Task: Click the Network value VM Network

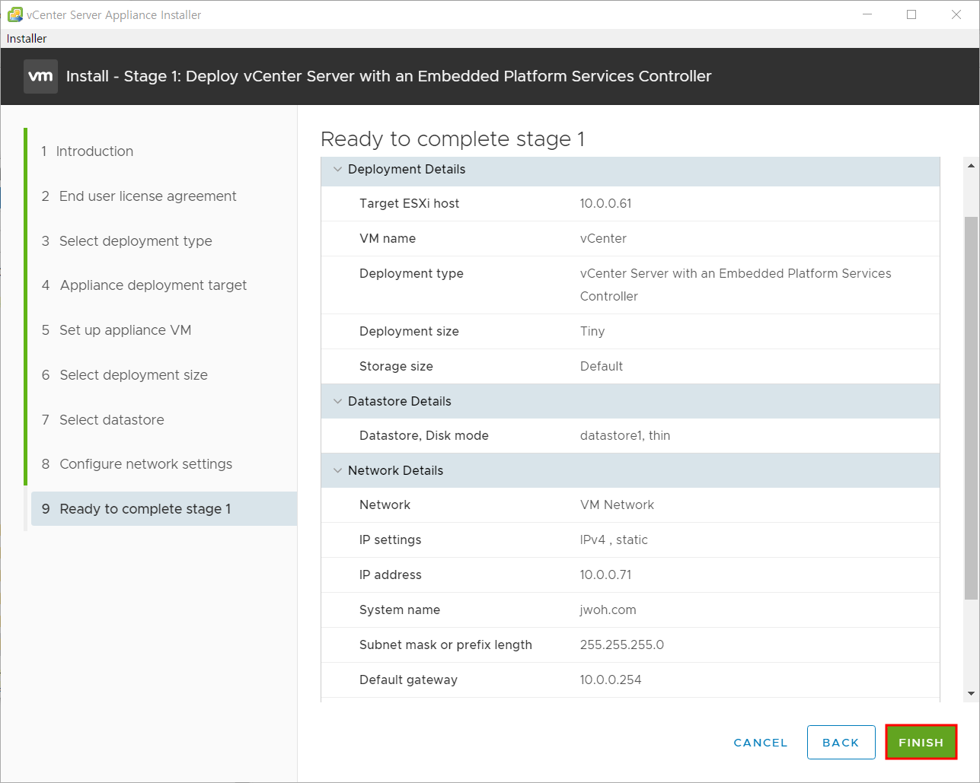Action: tap(617, 504)
